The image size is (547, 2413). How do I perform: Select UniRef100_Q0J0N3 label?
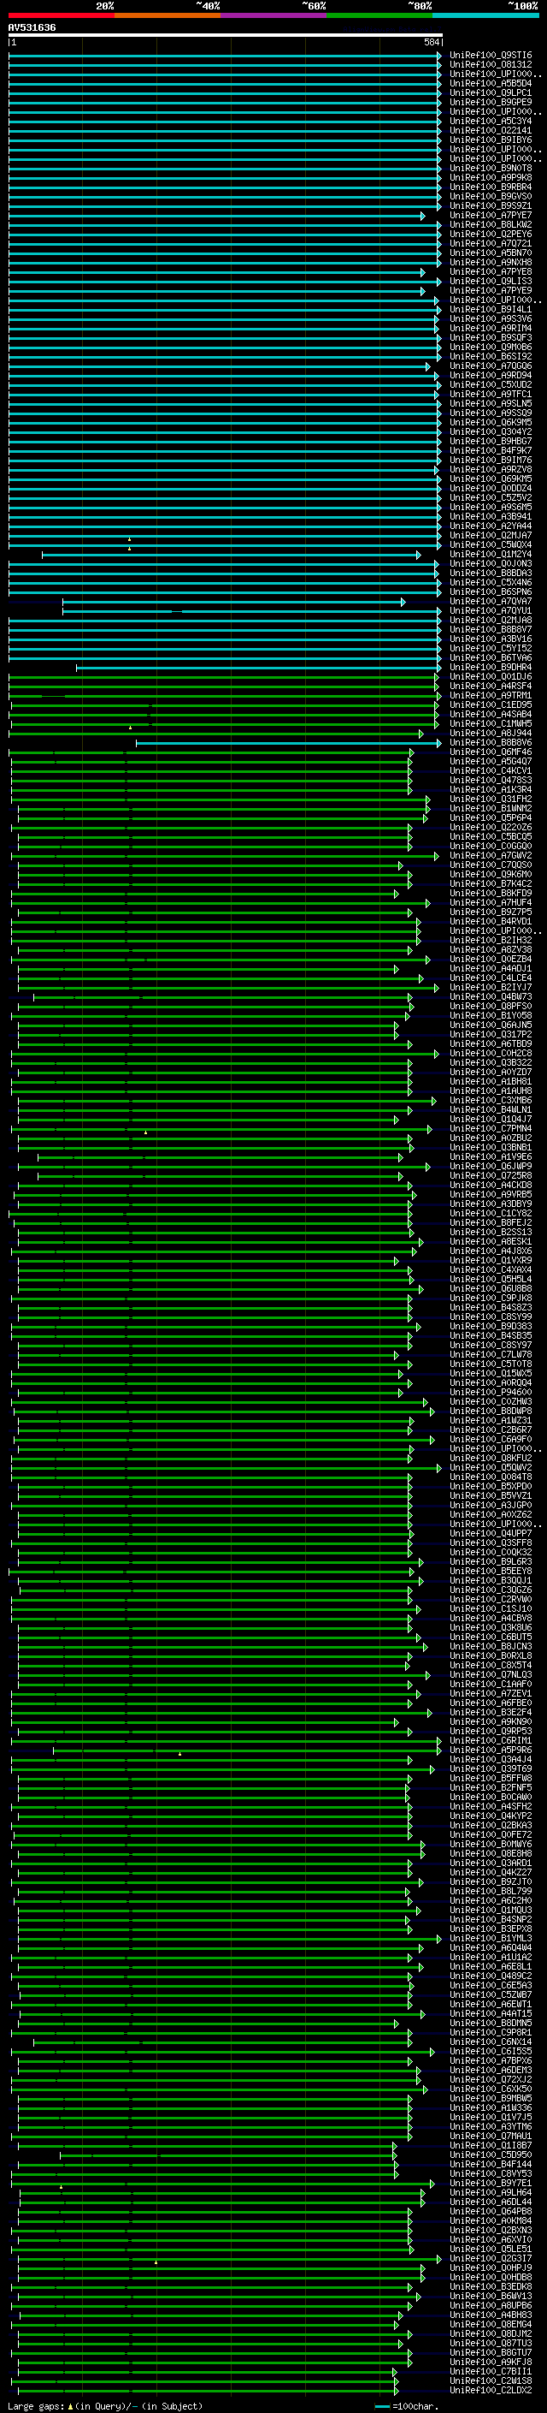(491, 564)
